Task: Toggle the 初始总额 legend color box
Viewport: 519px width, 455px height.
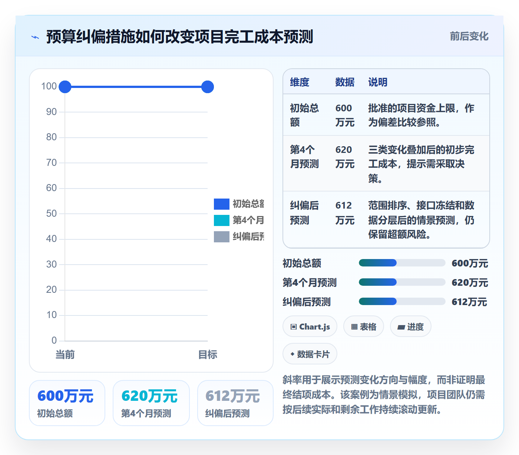Action: click(222, 204)
